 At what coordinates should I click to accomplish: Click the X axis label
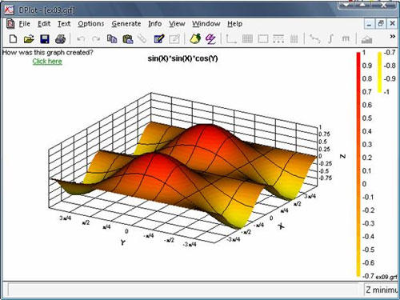click(x=281, y=226)
